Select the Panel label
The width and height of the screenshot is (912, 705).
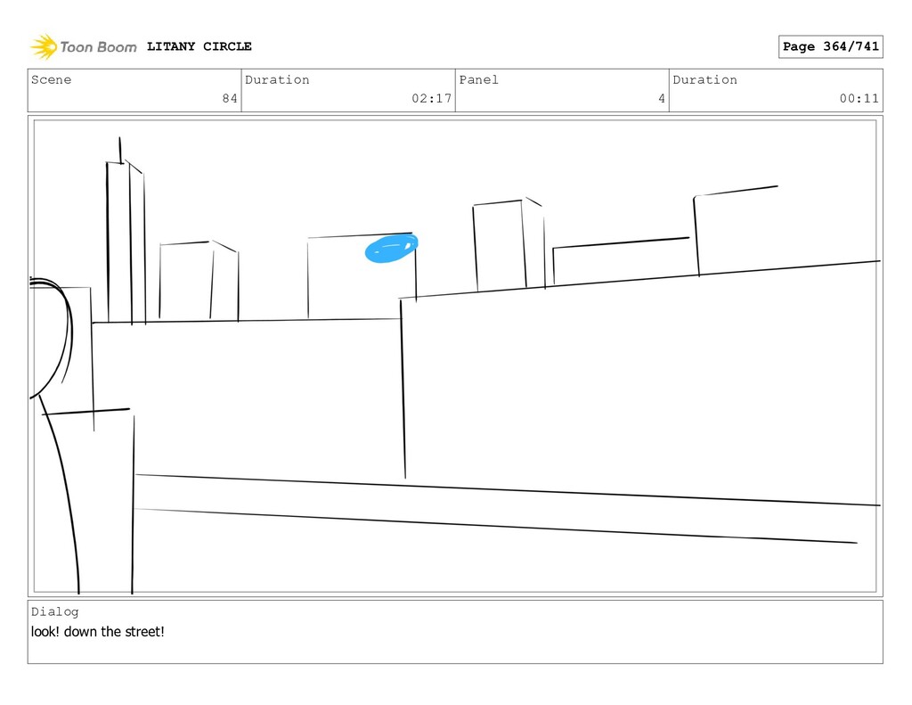point(478,79)
